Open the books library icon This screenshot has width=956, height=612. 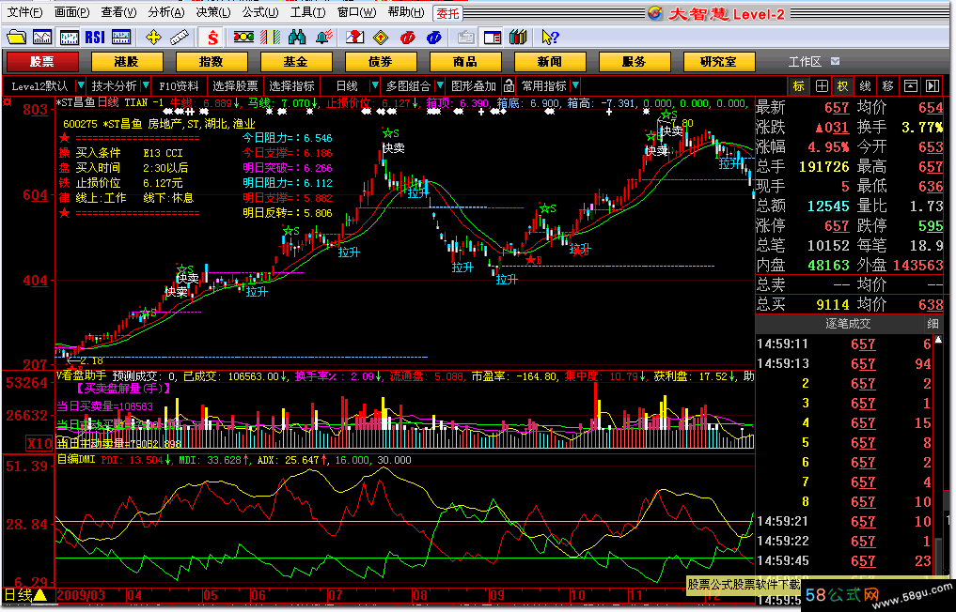click(518, 38)
